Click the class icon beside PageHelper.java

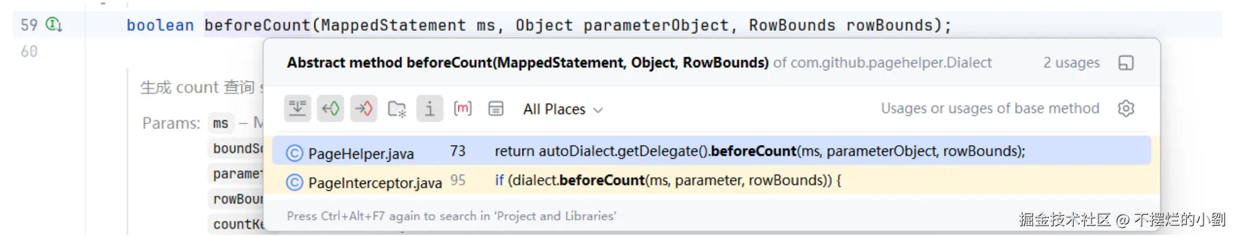295,153
